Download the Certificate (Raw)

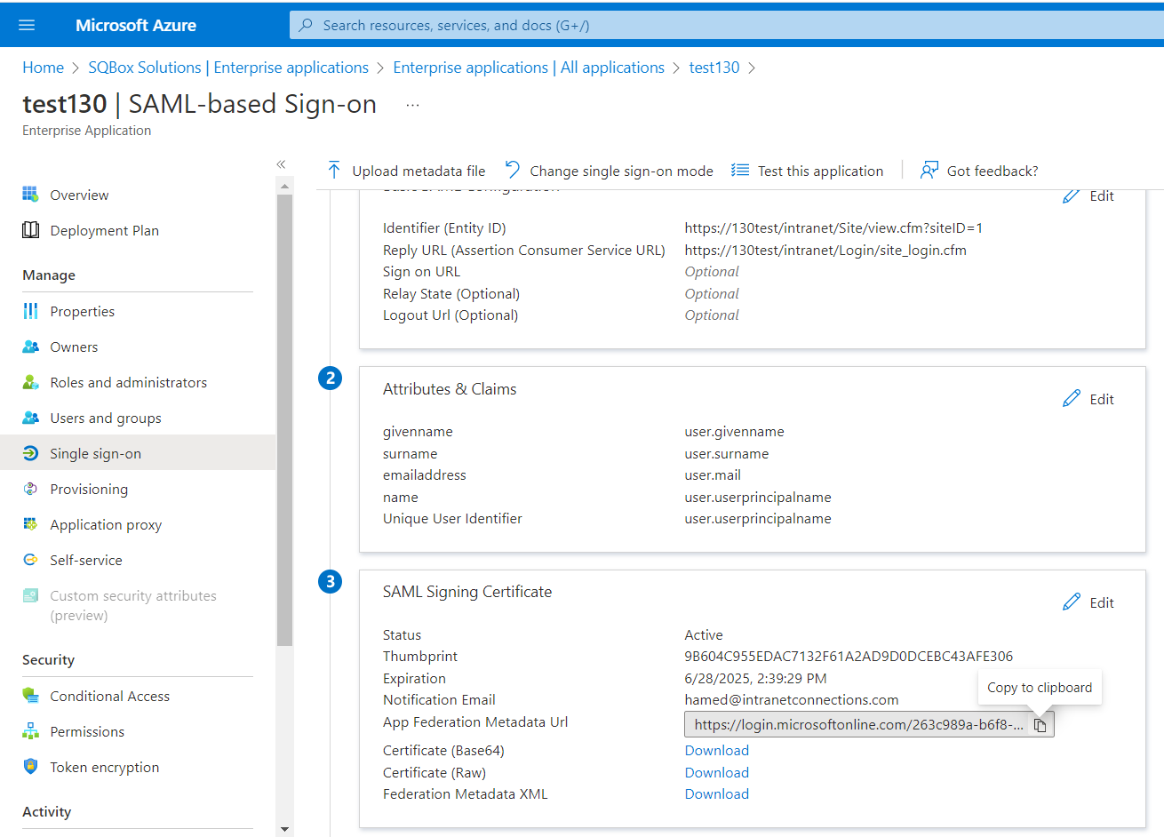point(716,772)
